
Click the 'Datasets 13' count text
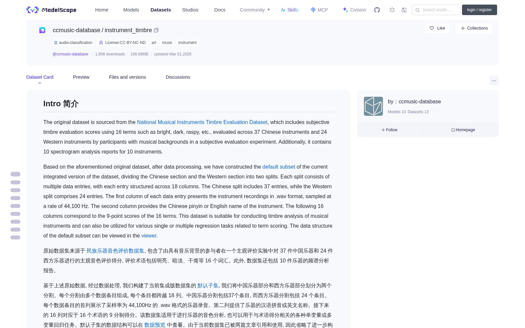(x=418, y=112)
